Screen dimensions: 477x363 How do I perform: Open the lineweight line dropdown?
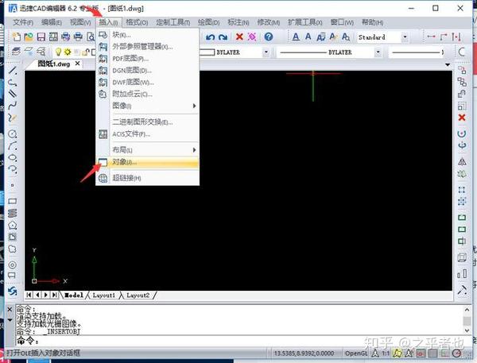point(417,52)
